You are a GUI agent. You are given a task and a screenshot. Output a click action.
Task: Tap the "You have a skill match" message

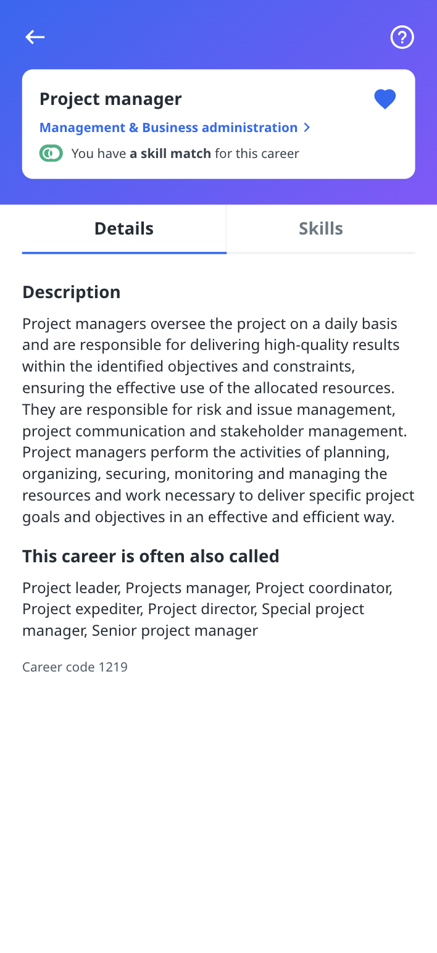pyautogui.click(x=185, y=153)
